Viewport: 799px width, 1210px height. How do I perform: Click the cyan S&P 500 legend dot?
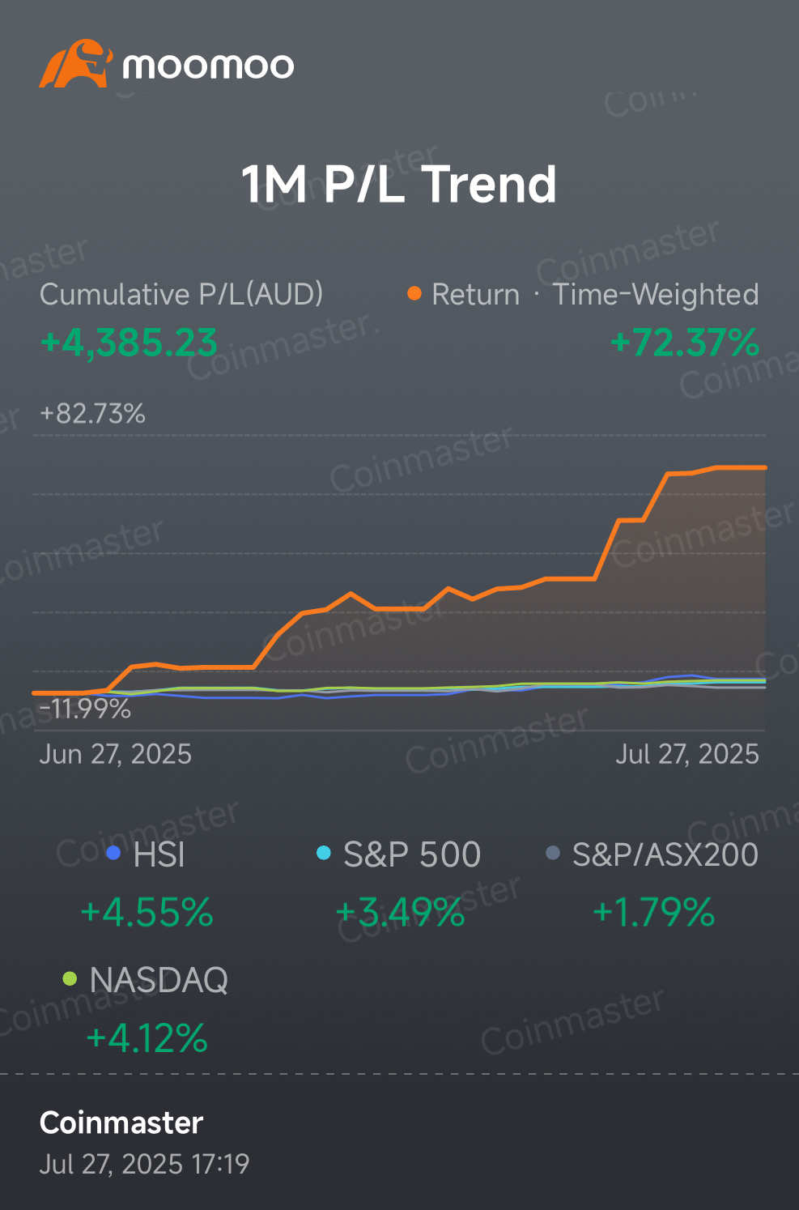[324, 853]
